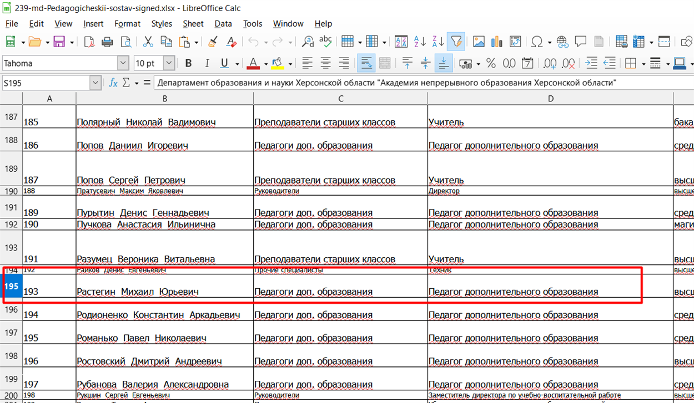The image size is (694, 403).
Task: Open the Paste options dropdown arrow
Action: click(x=197, y=42)
